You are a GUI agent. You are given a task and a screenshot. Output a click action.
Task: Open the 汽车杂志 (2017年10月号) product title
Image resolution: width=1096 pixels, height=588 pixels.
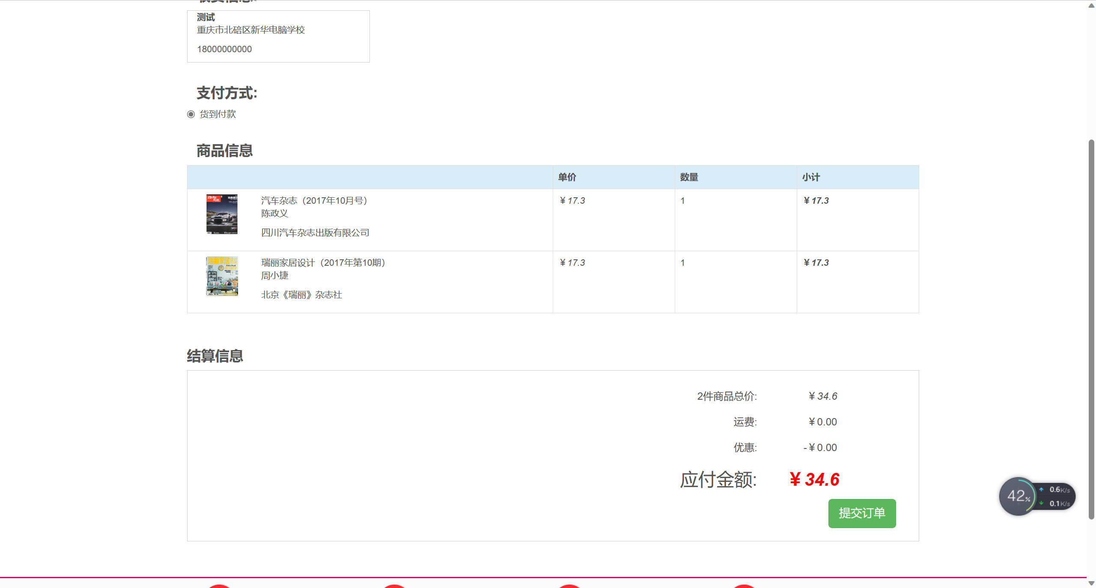pos(314,201)
